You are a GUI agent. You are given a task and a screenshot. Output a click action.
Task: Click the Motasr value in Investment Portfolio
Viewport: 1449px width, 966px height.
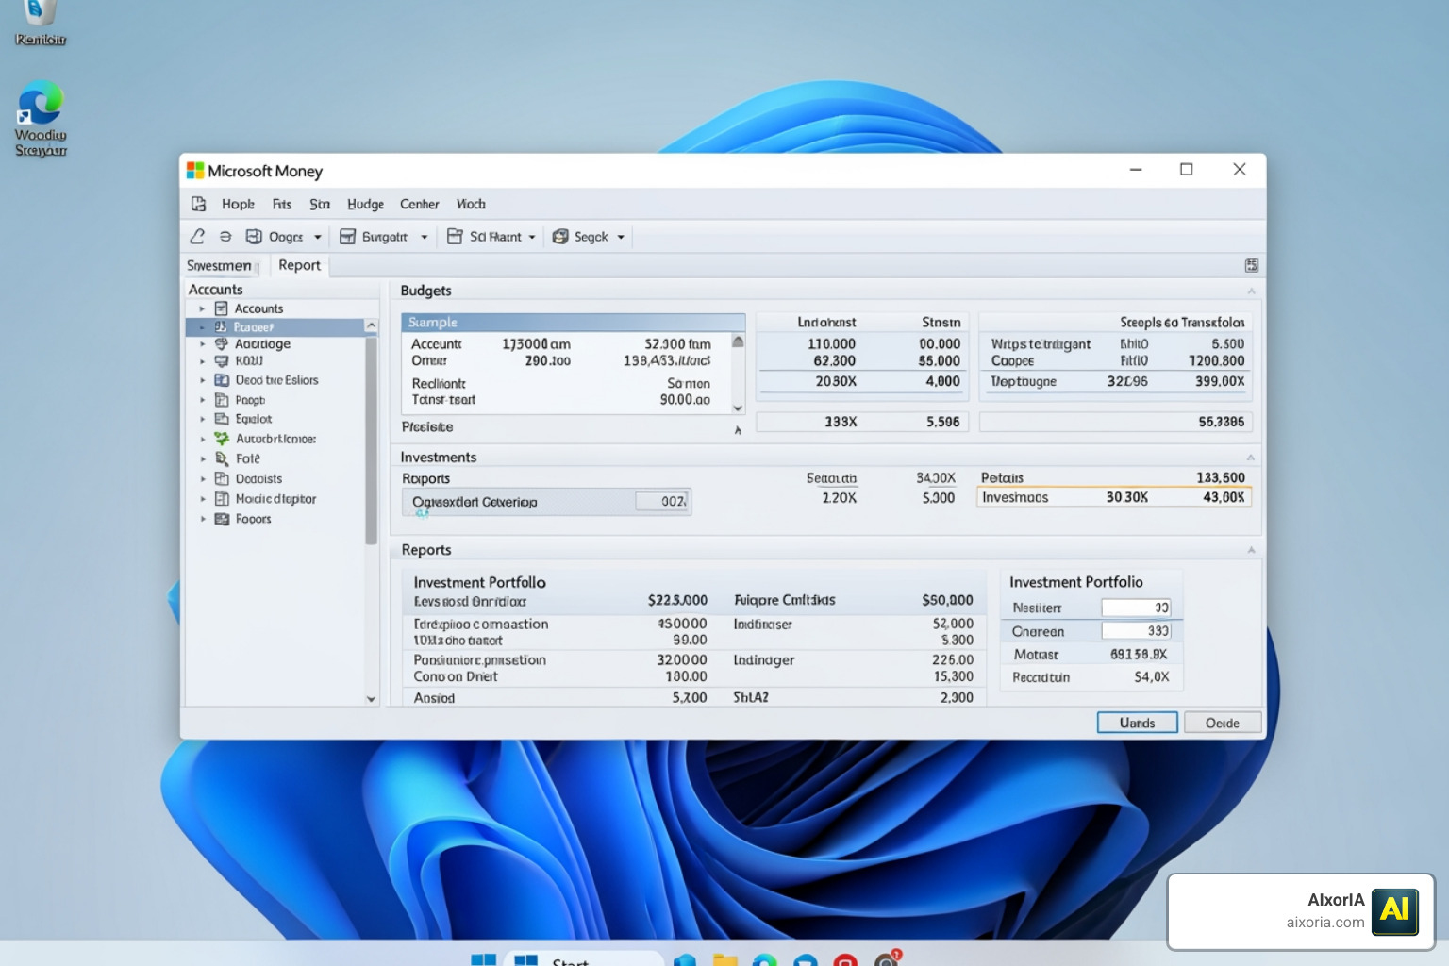1139,654
